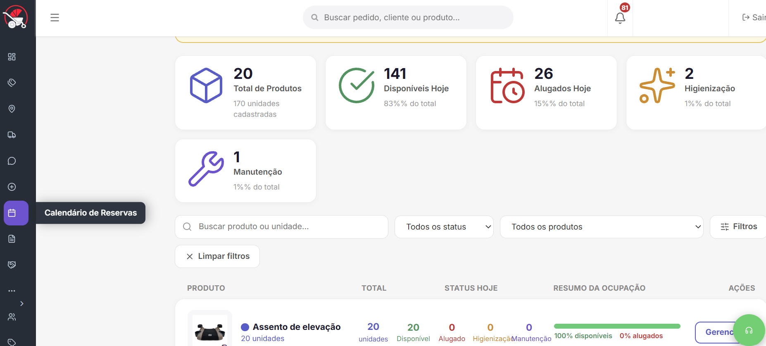Open the delivery truck sidebar icon
The height and width of the screenshot is (346, 766).
(12, 135)
